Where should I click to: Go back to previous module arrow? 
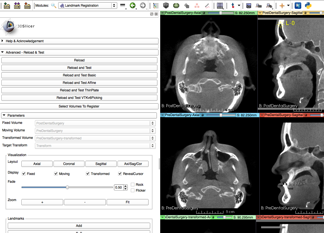point(133,6)
